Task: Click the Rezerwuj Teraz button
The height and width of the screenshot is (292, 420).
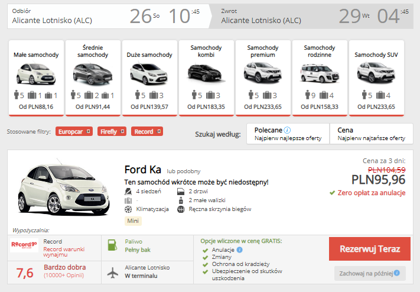Action: point(370,249)
